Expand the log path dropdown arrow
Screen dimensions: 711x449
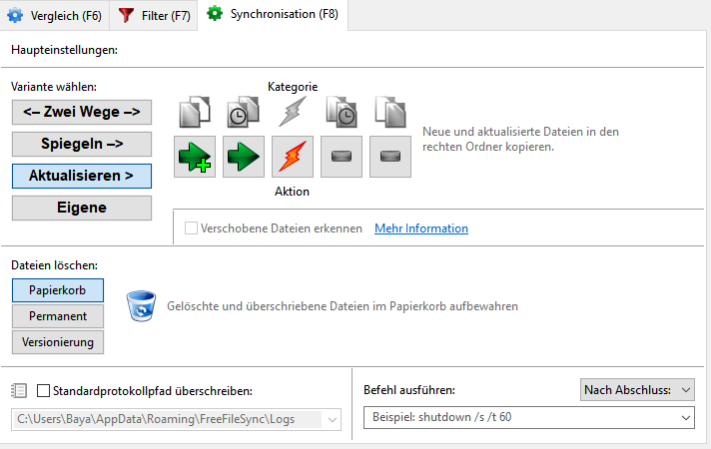(333, 419)
